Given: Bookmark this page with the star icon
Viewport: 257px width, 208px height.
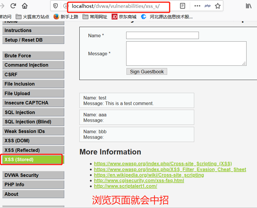Looking at the screenshot, I should (x=218, y=6).
